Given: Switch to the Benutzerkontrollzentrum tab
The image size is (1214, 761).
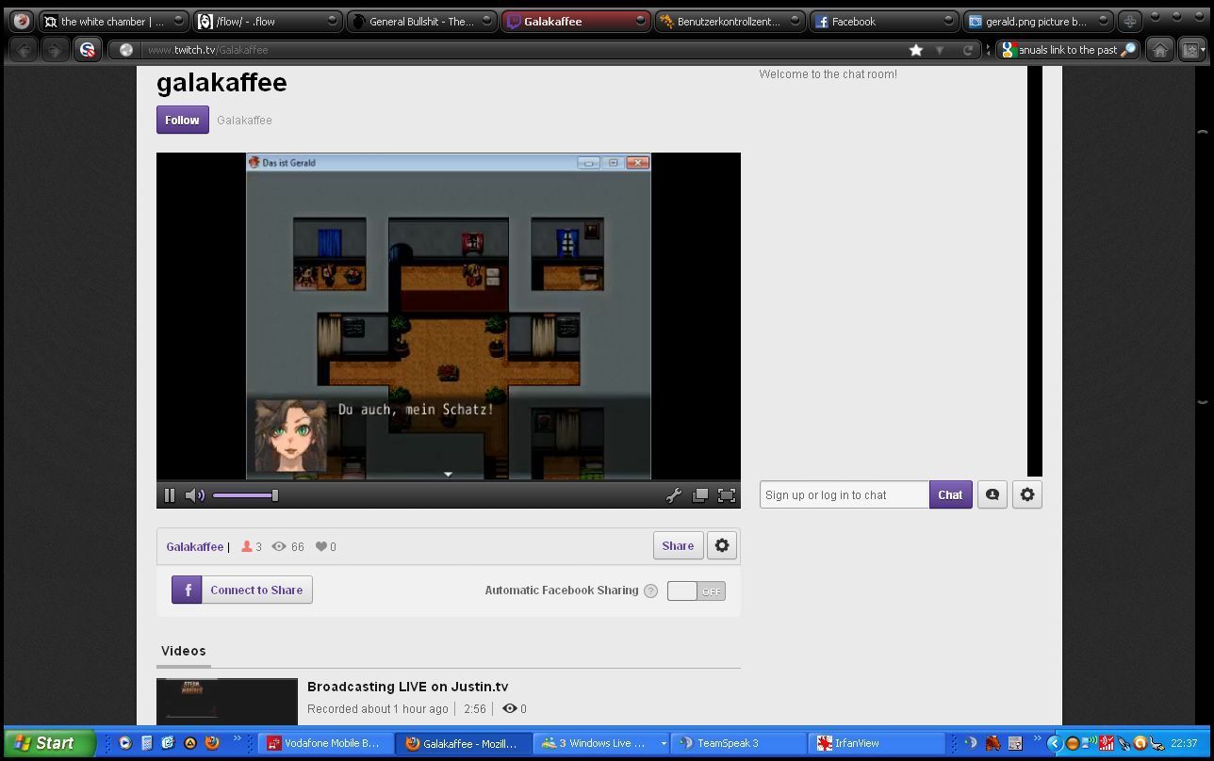Looking at the screenshot, I should [729, 21].
